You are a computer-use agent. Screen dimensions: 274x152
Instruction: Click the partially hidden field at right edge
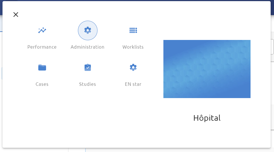(272, 47)
